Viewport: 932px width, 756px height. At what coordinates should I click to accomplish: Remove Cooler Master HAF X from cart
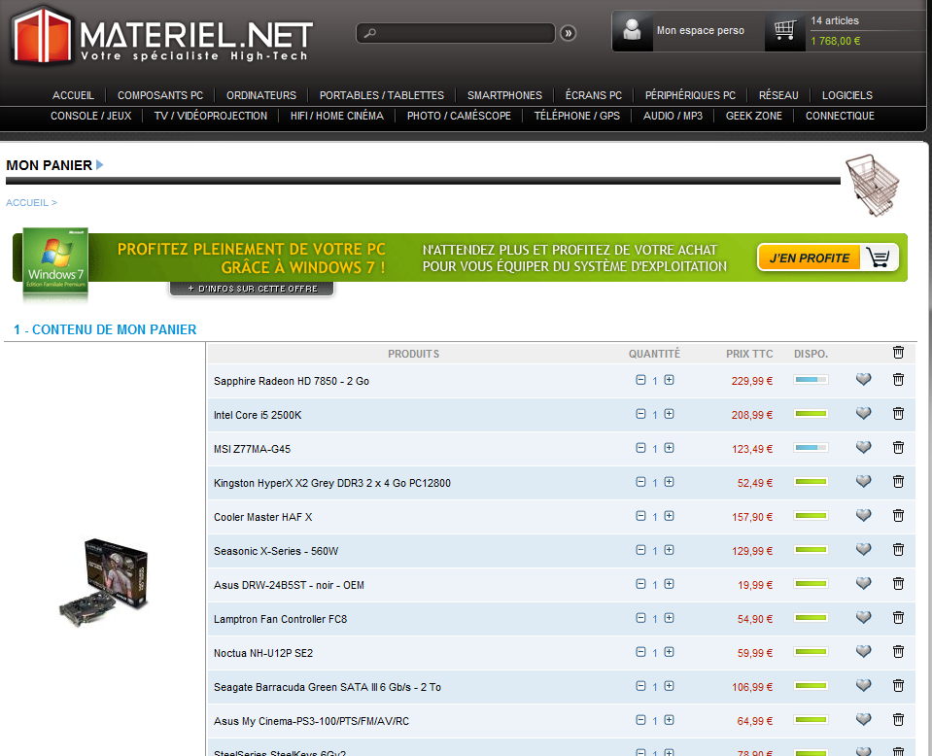click(898, 516)
